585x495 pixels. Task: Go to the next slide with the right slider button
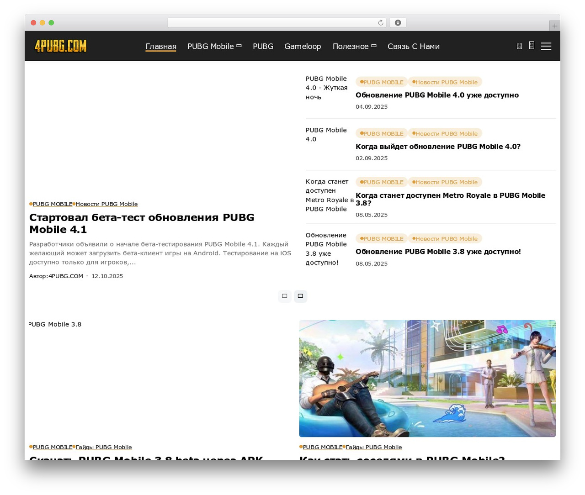[x=300, y=296]
